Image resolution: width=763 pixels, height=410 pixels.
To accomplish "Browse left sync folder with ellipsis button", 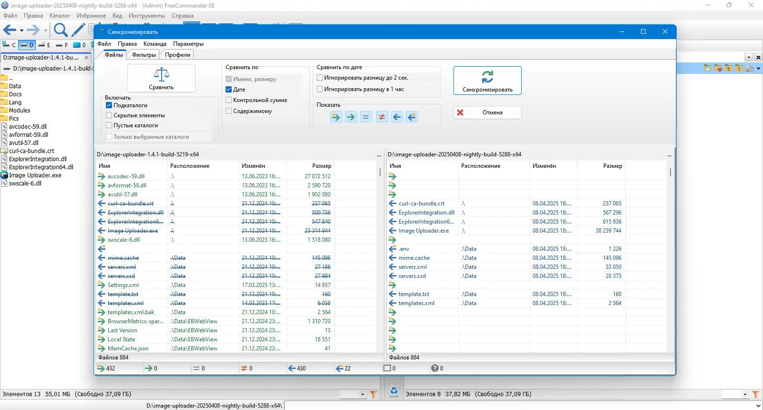I will (x=379, y=155).
